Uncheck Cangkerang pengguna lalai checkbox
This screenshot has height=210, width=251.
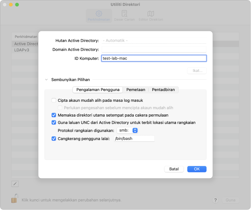tap(54, 139)
